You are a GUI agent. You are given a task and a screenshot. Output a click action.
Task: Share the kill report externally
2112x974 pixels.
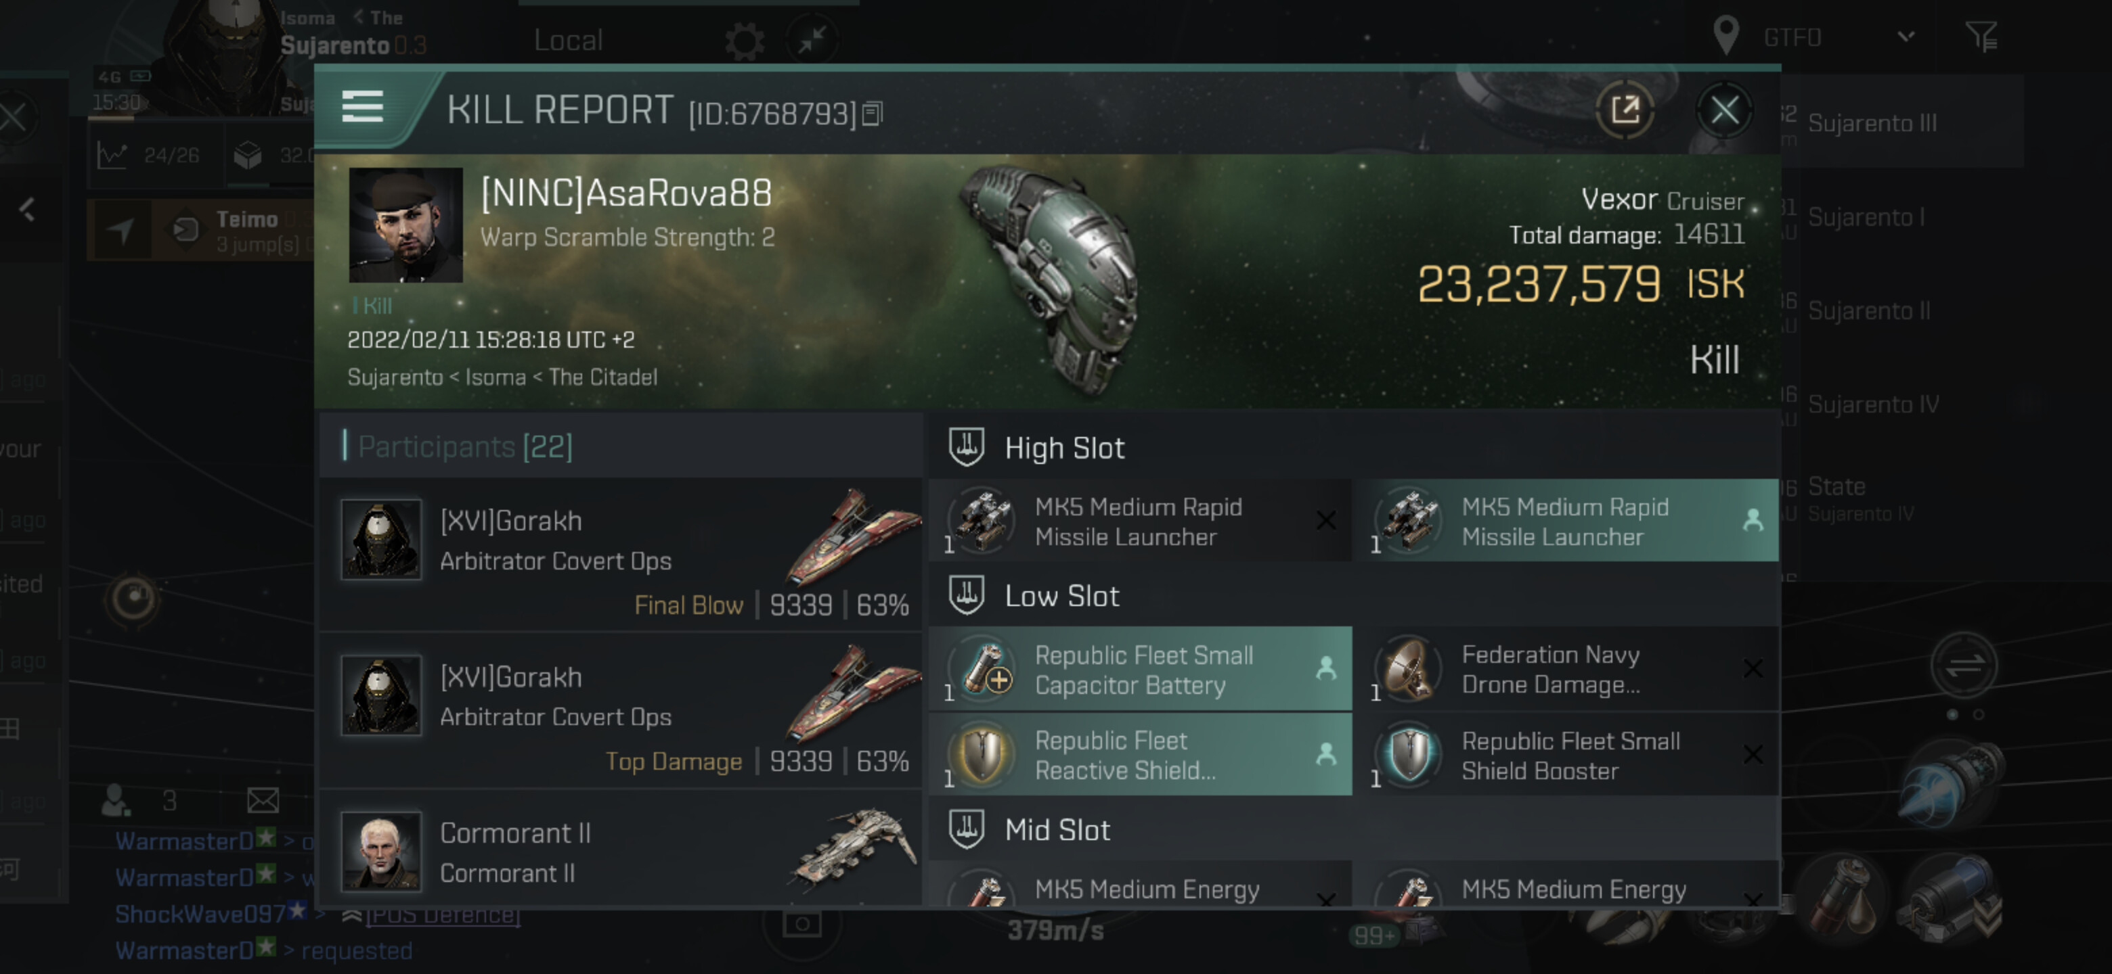pyautogui.click(x=1624, y=110)
